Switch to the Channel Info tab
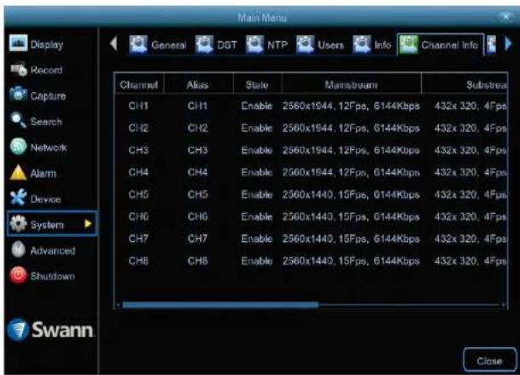Image resolution: width=520 pixels, height=375 pixels. click(441, 44)
